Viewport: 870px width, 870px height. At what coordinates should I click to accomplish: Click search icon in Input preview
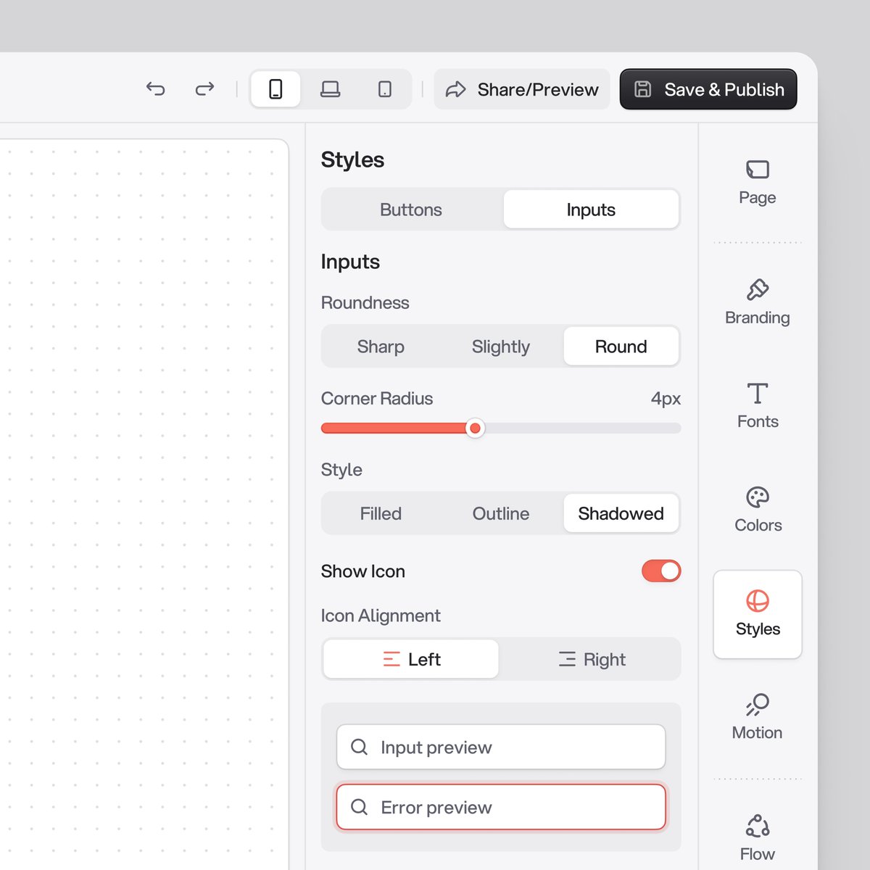pos(359,747)
